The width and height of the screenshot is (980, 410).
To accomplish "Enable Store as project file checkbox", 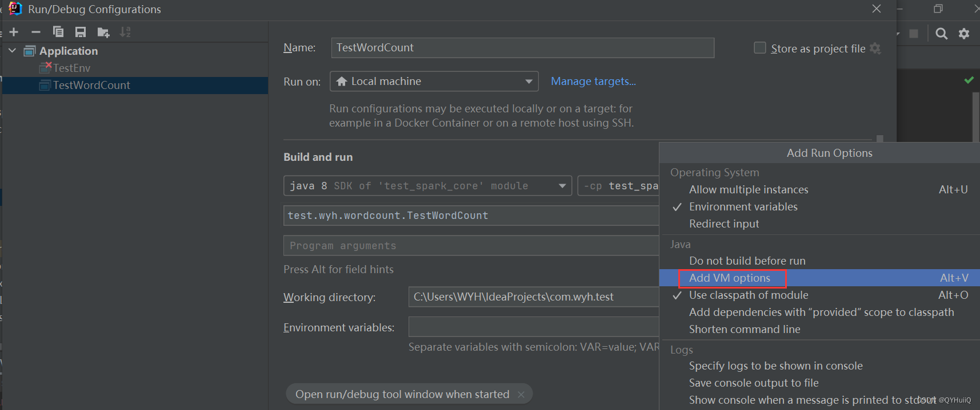I will [760, 48].
